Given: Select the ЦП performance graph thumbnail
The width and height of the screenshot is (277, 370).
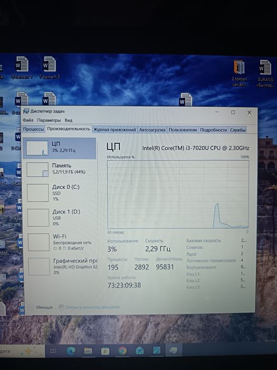Looking at the screenshot, I should [x=37, y=148].
